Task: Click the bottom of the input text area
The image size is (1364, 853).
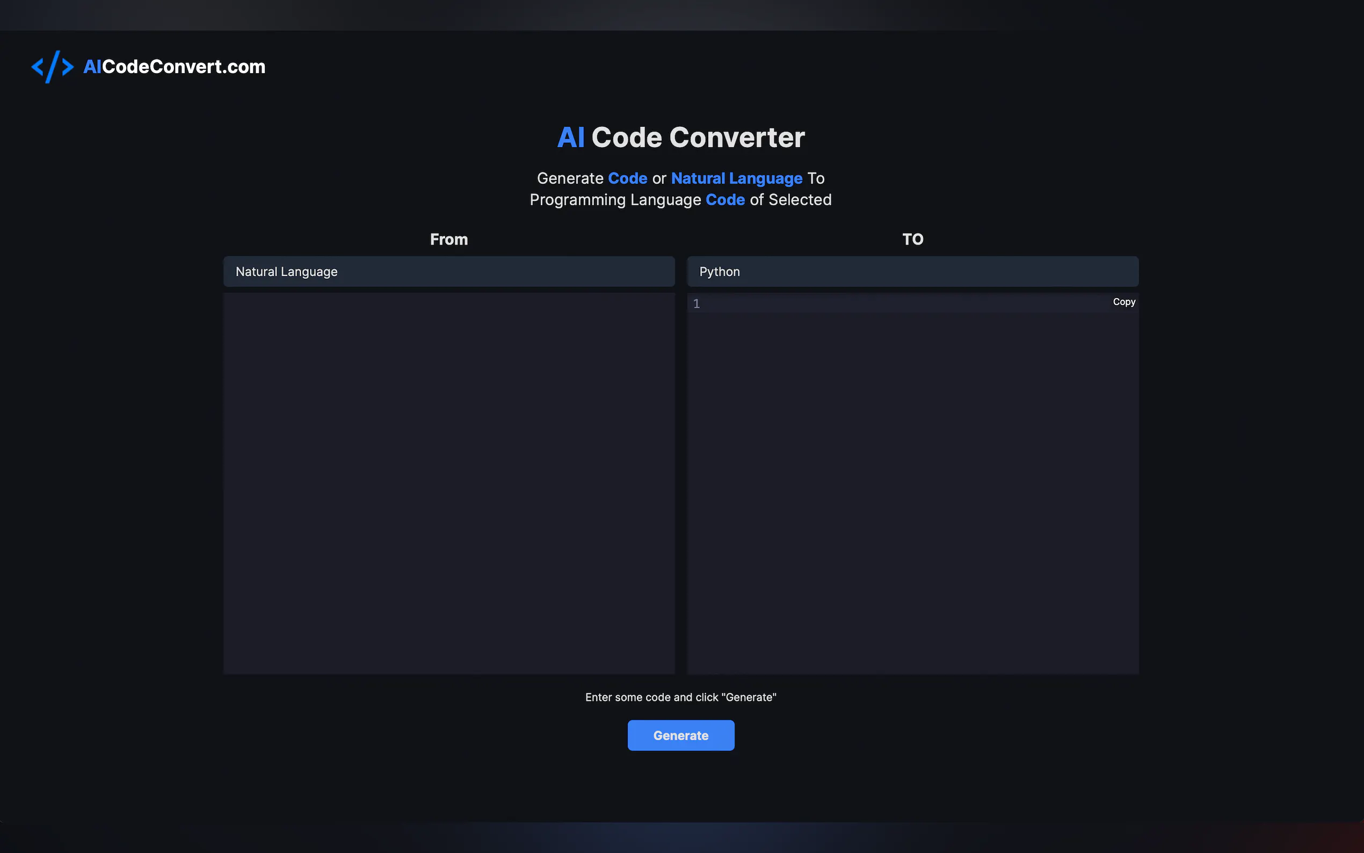Action: (x=449, y=660)
